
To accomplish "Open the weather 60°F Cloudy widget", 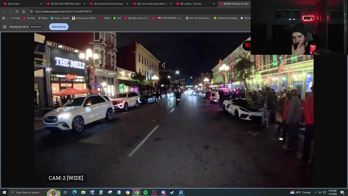I will [x=300, y=192].
